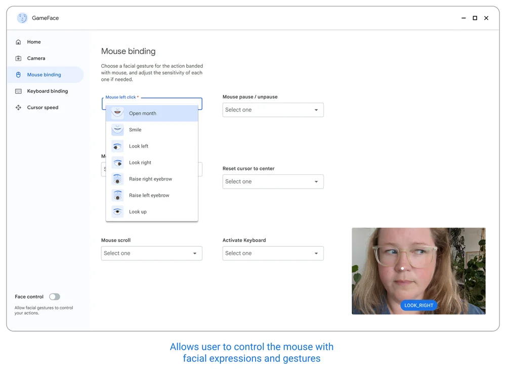Select the Look up eye icon
506x369 pixels.
[x=117, y=212]
